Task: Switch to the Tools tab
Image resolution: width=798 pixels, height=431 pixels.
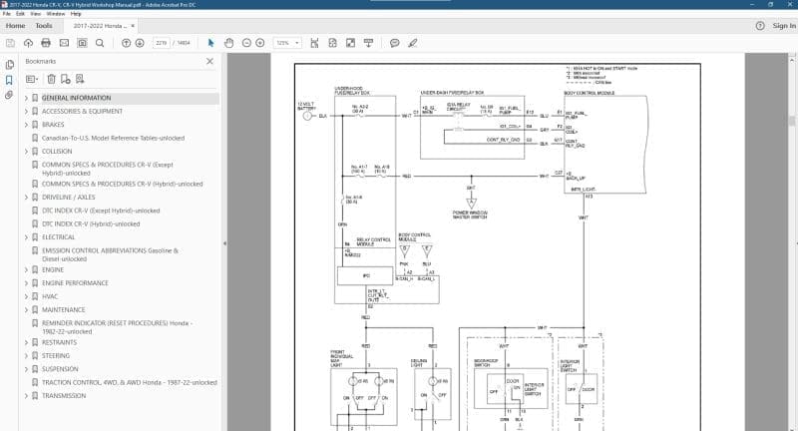Action: [x=44, y=26]
